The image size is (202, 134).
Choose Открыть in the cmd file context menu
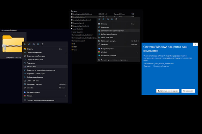(x=119, y=24)
